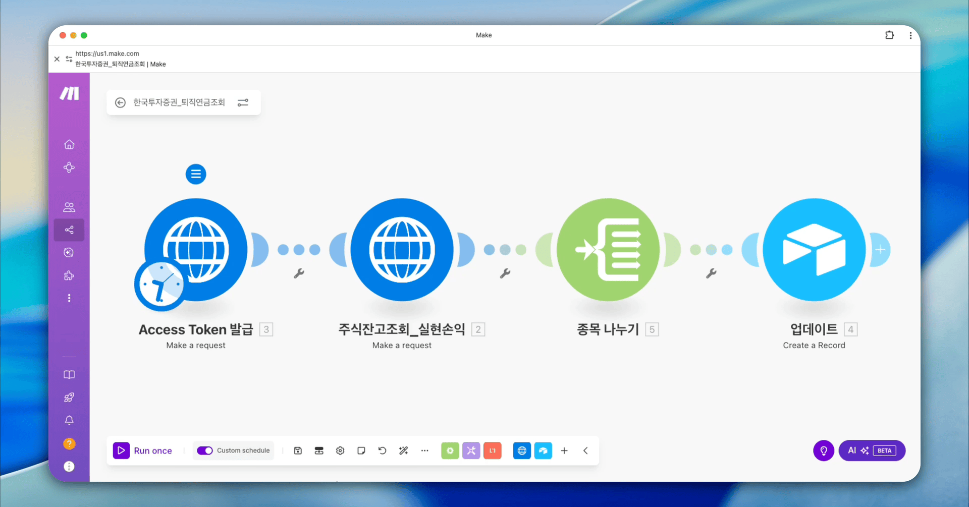
Task: Close the page with the X by the URL
Action: point(57,59)
